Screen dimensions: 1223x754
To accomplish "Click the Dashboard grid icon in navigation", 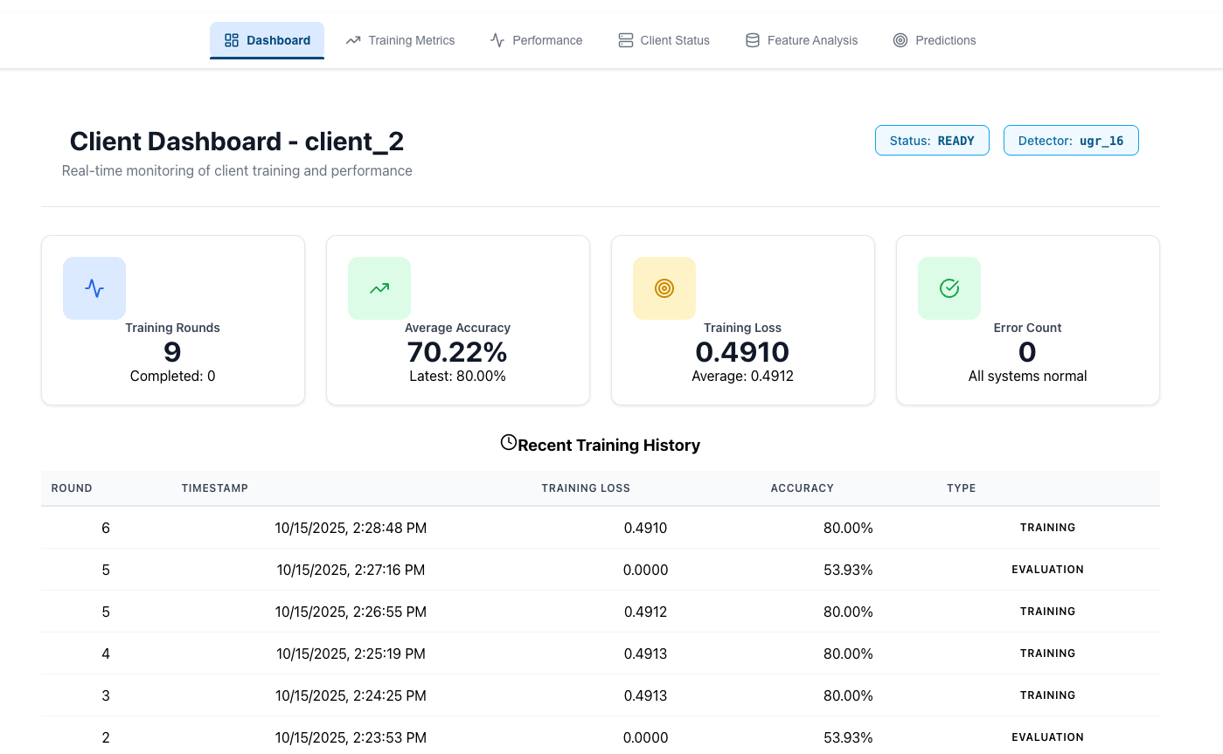I will click(231, 39).
